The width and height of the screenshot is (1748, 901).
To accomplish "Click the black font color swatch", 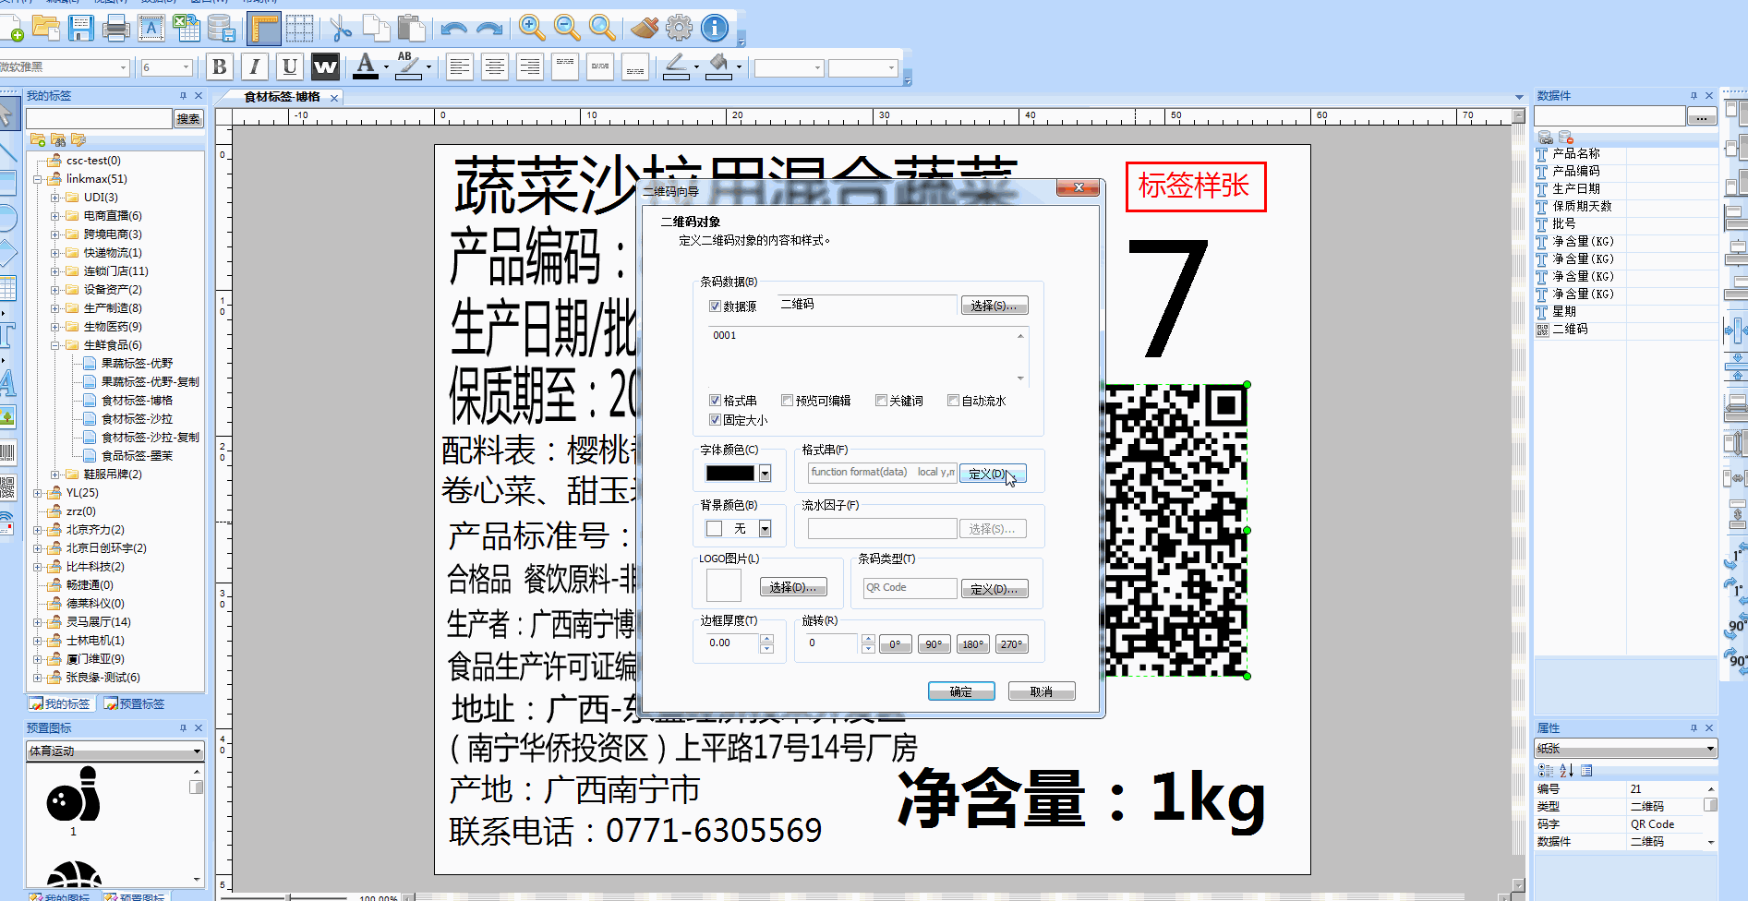I will tap(730, 474).
